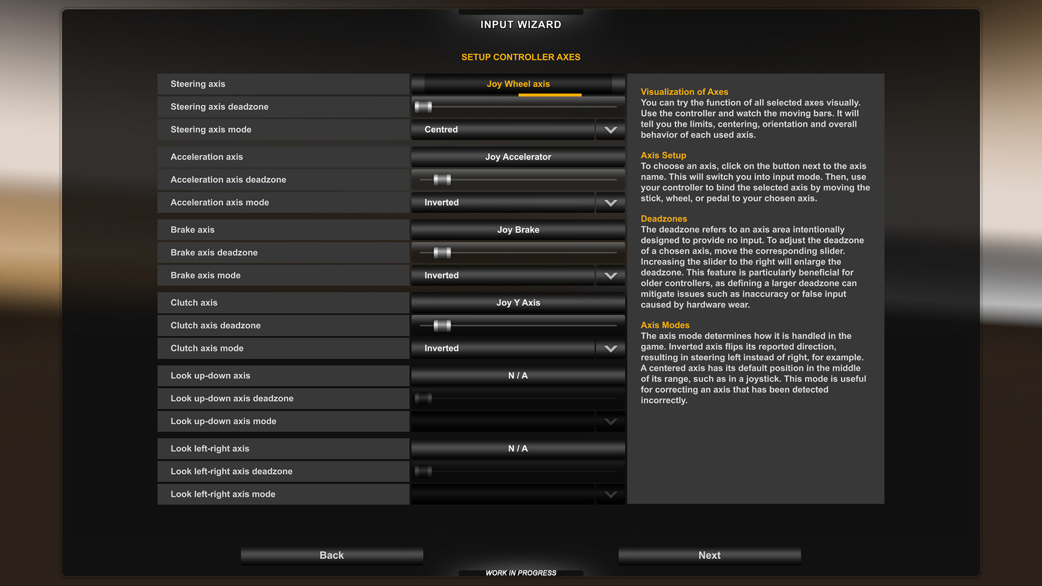Assign the Look up-down axis labeled N/A
The height and width of the screenshot is (586, 1042).
click(518, 375)
